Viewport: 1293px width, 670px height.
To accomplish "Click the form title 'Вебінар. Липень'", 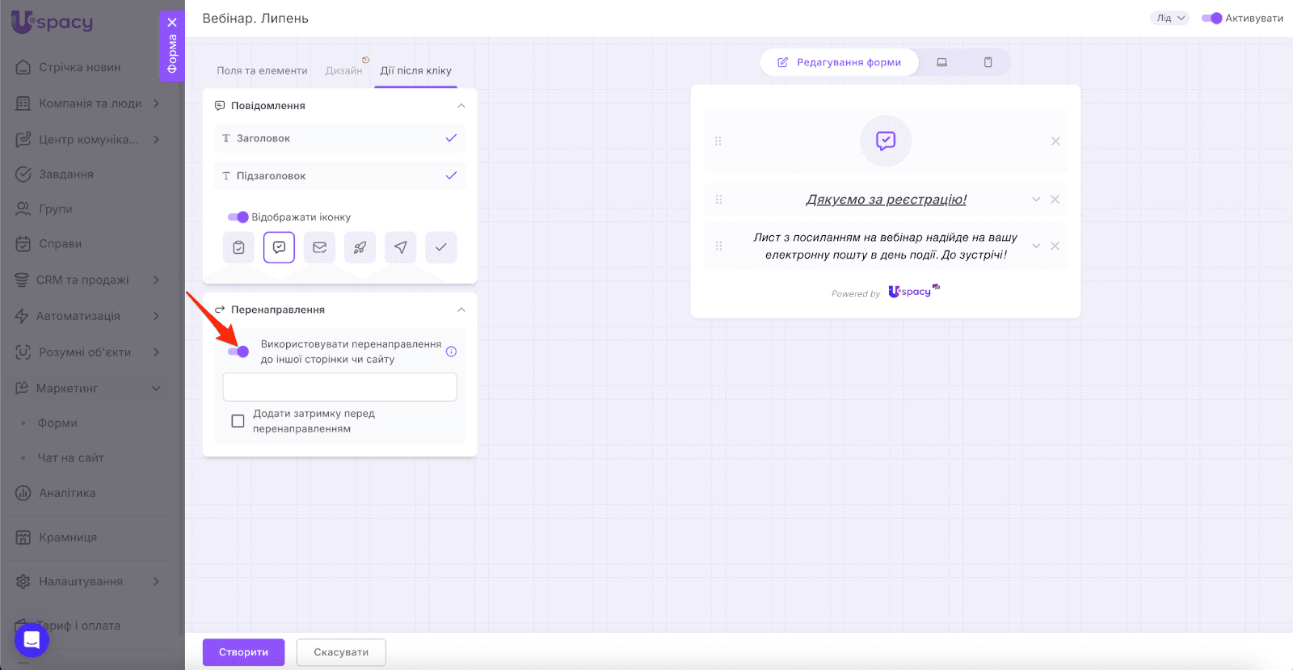I will pos(255,18).
